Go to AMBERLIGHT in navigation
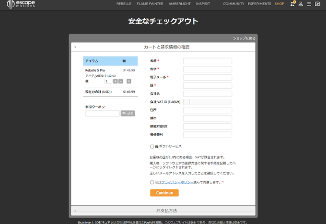 pos(180,4)
